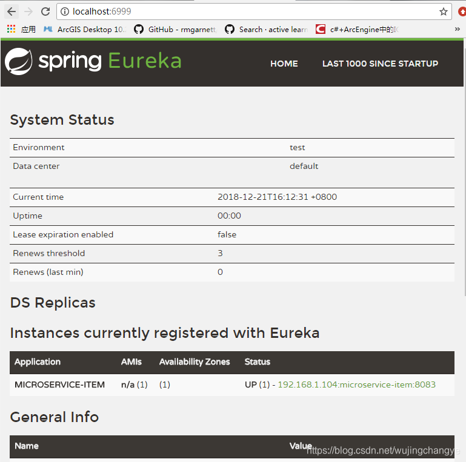Screen dimensions: 466x462
Task: Bookmark page with the star icon
Action: tap(443, 12)
